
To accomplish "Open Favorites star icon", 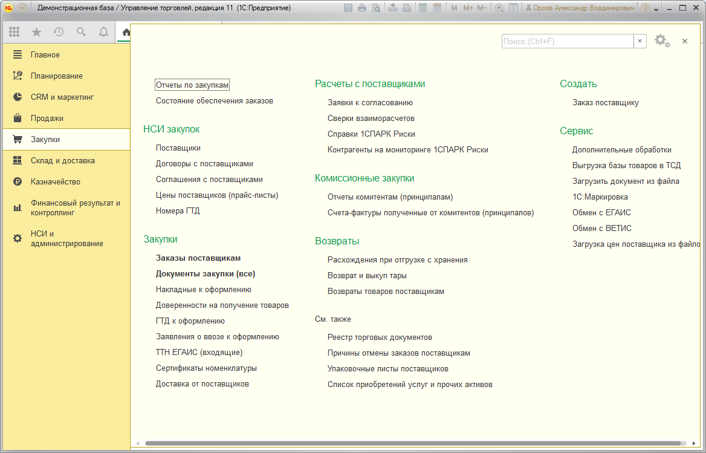I will tap(36, 31).
